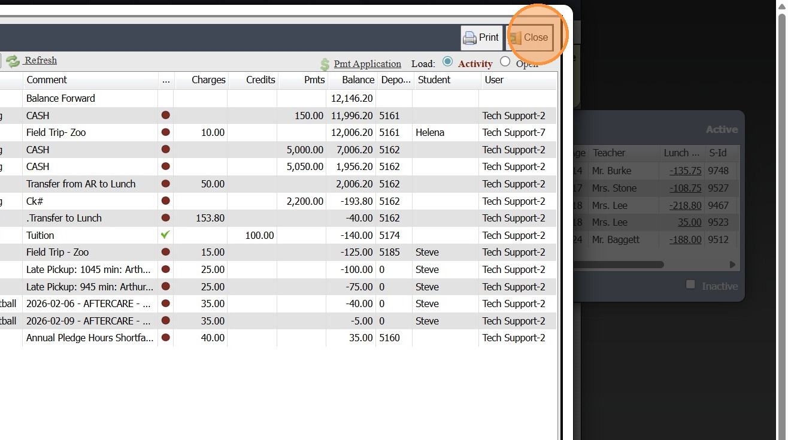The width and height of the screenshot is (788, 440).
Task: Toggle the Inactive checkbox
Action: 691,285
